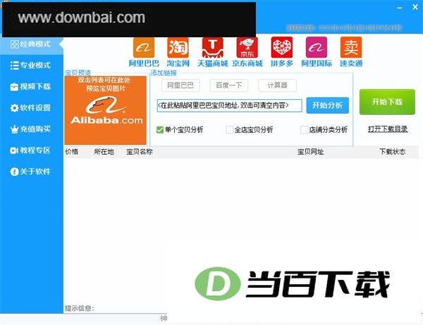The image size is (423, 325).
Task: Click the 宝贝名称 column header
Action: coord(140,152)
